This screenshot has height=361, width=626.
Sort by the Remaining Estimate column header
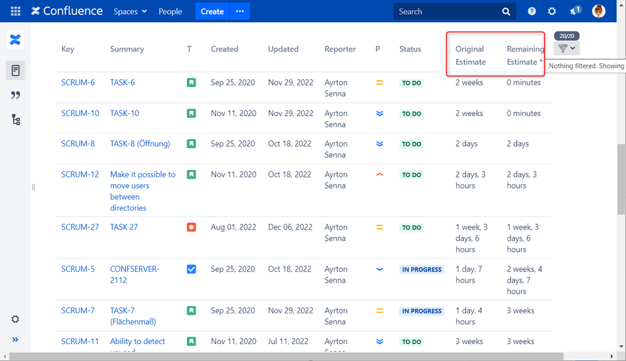pyautogui.click(x=525, y=56)
